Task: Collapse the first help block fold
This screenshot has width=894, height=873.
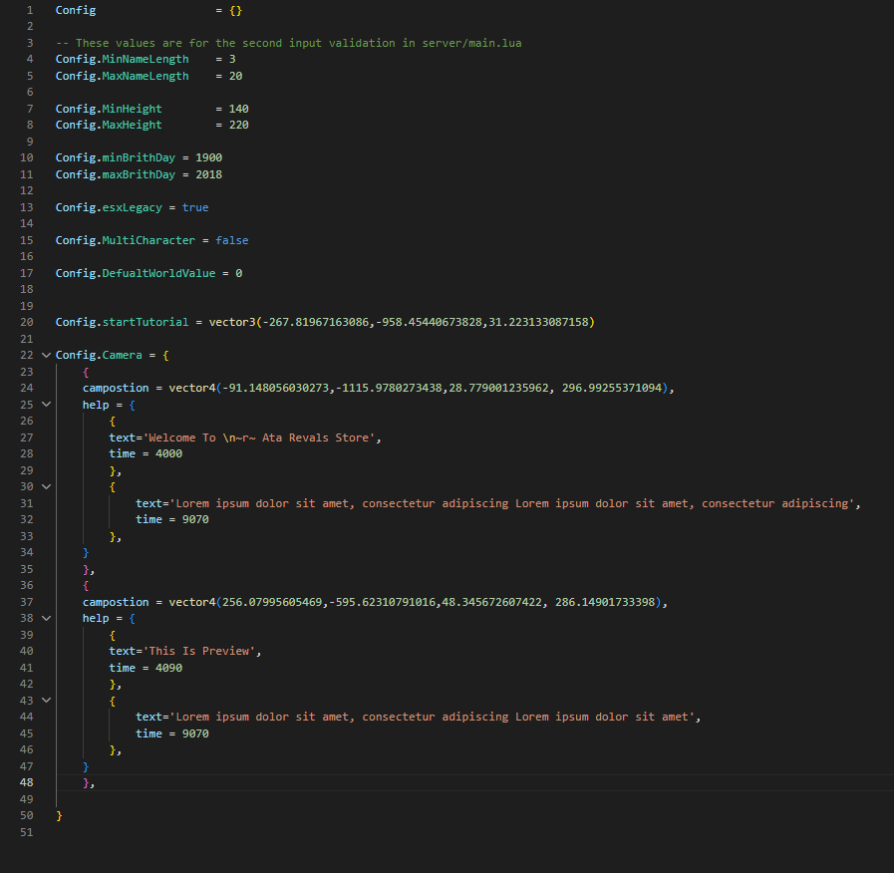Action: (x=45, y=404)
